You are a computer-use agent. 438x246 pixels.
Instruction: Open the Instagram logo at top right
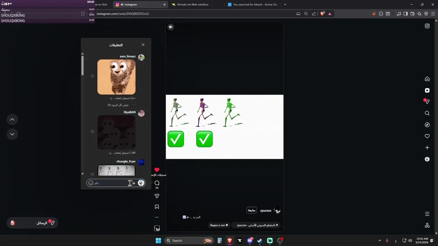pos(427,26)
